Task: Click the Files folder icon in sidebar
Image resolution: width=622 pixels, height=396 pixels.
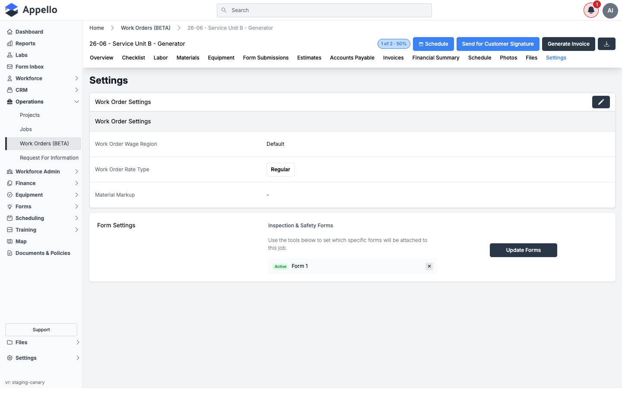Action: click(x=10, y=343)
